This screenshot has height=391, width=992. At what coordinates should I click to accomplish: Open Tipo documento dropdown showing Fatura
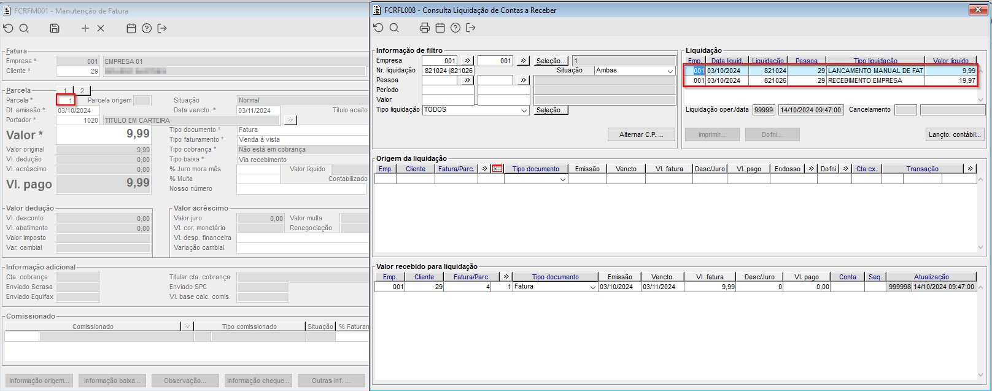[x=593, y=287]
